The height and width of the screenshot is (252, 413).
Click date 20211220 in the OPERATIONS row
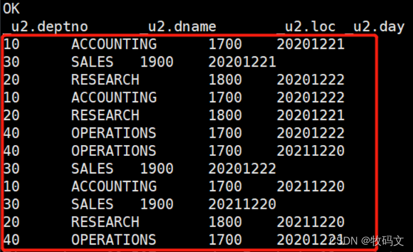[310, 151]
